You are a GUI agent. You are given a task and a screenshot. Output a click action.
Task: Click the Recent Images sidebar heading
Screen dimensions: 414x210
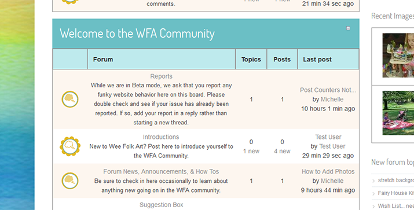point(393,16)
